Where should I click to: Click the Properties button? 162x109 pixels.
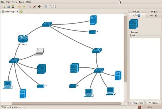pyautogui.click(x=136, y=103)
